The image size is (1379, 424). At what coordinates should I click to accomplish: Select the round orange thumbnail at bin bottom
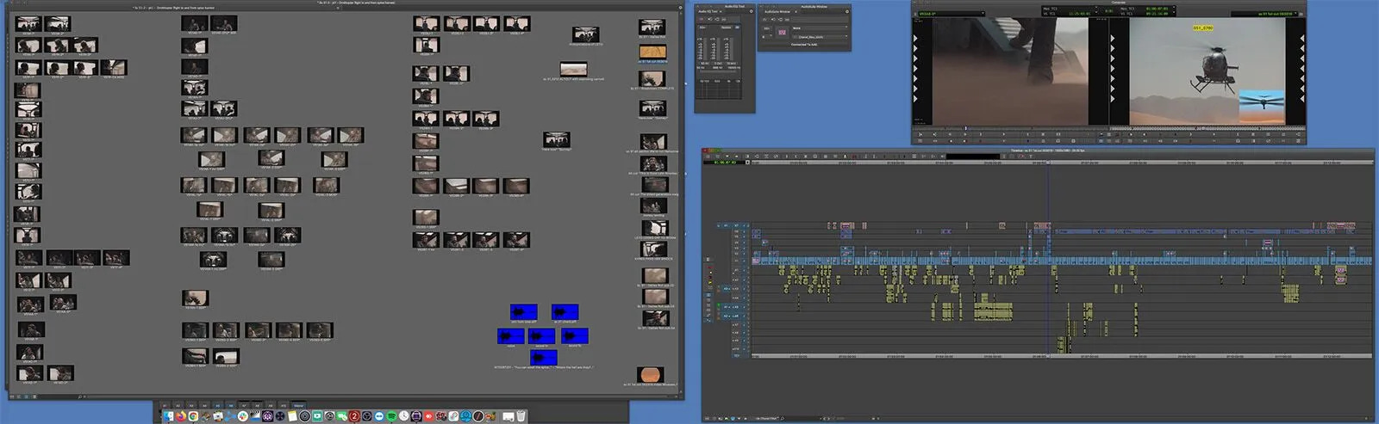tap(651, 374)
